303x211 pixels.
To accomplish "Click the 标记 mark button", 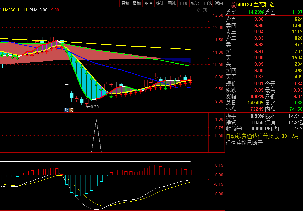I will (195, 3).
